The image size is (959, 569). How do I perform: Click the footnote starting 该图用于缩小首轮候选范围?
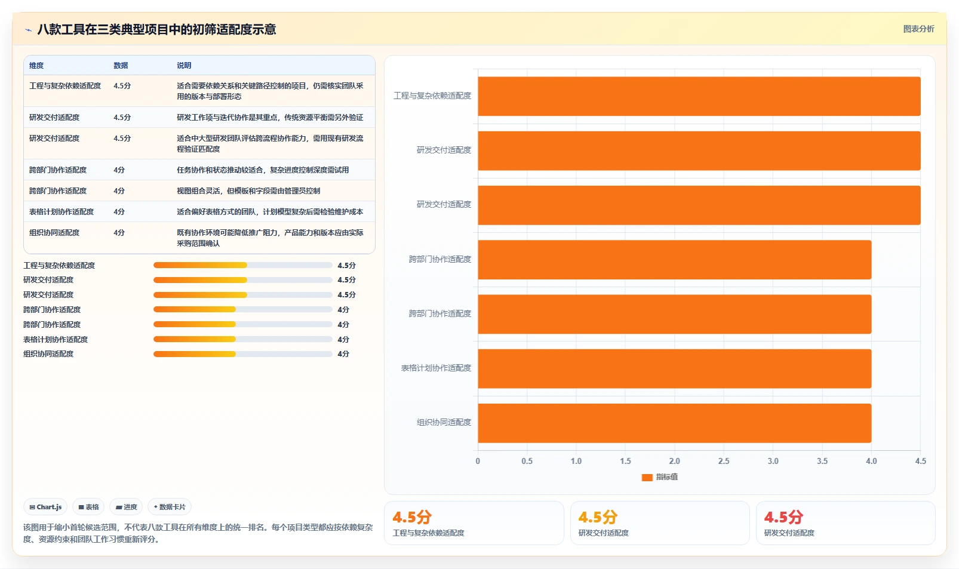pos(198,533)
